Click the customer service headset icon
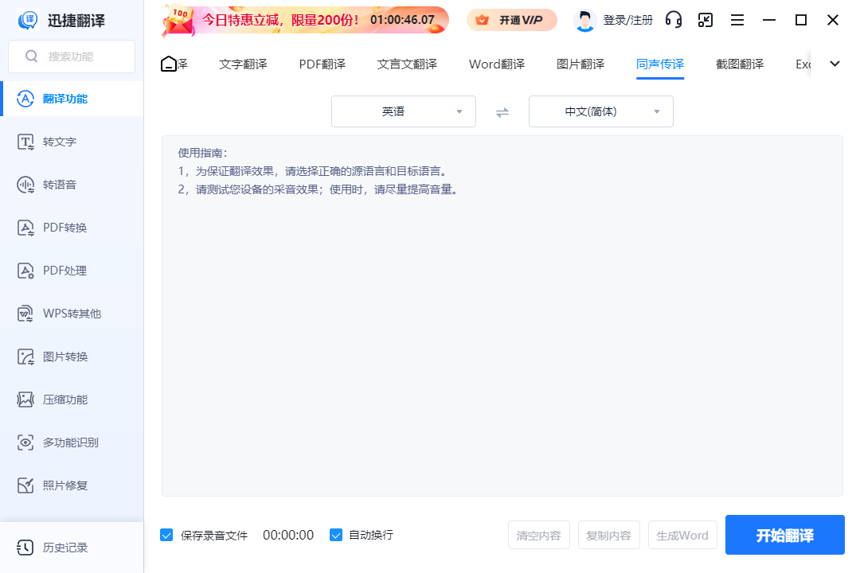Screen dimensions: 860x573 pyautogui.click(x=674, y=20)
